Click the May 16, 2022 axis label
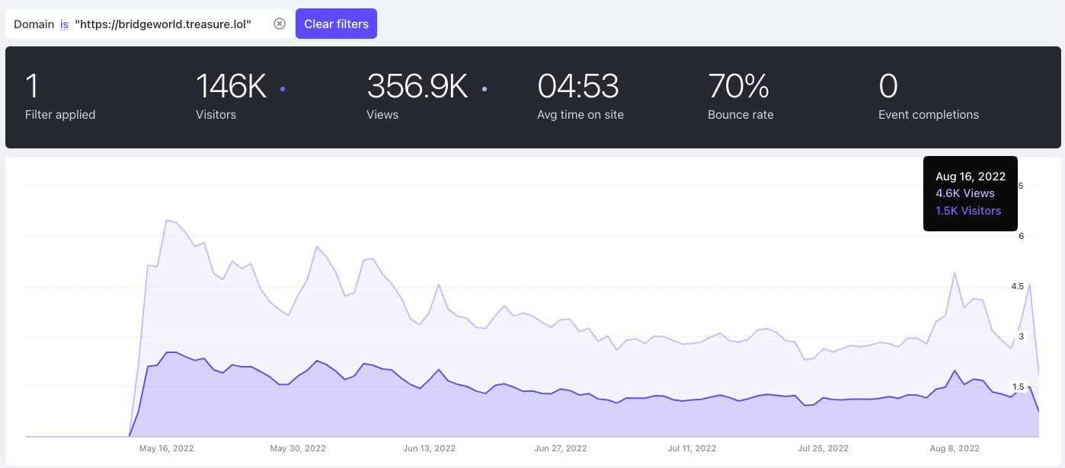Image resolution: width=1065 pixels, height=468 pixels. coord(167,448)
